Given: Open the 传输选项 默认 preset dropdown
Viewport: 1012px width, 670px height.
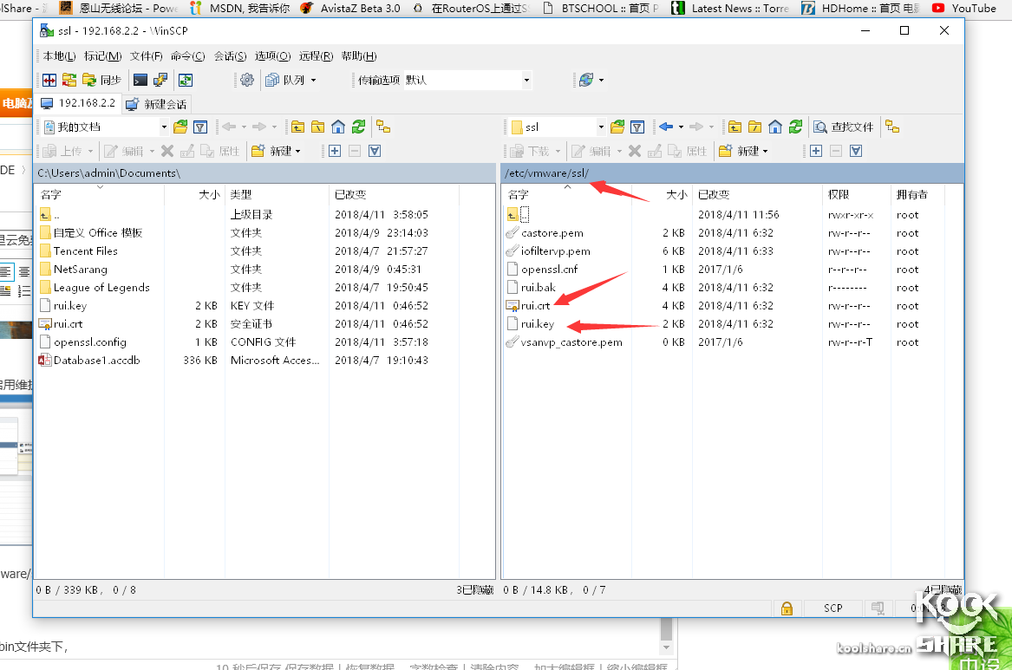Looking at the screenshot, I should point(527,80).
